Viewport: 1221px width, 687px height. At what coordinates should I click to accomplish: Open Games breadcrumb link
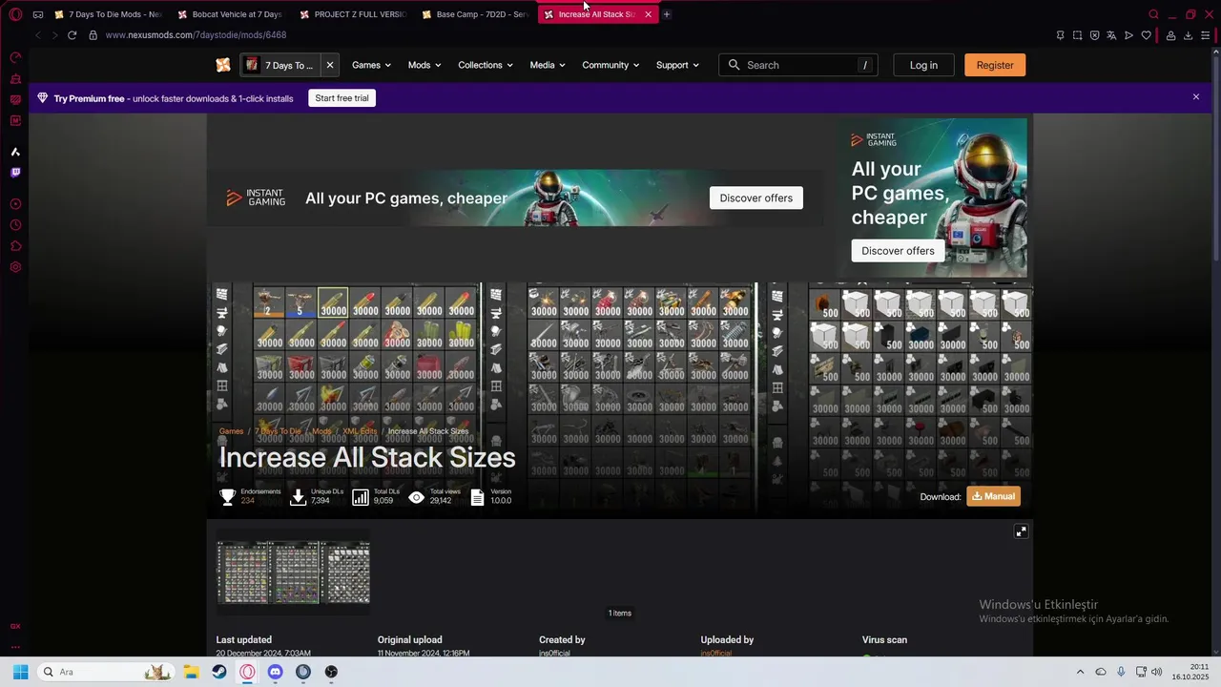pos(232,431)
